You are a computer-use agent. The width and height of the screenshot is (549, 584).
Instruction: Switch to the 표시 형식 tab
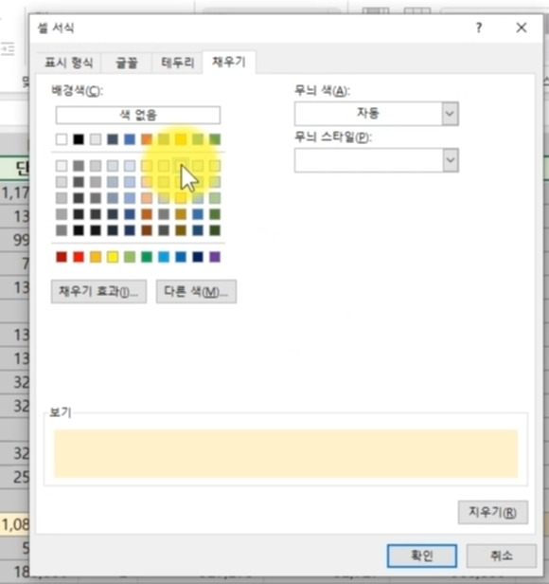[x=69, y=63]
